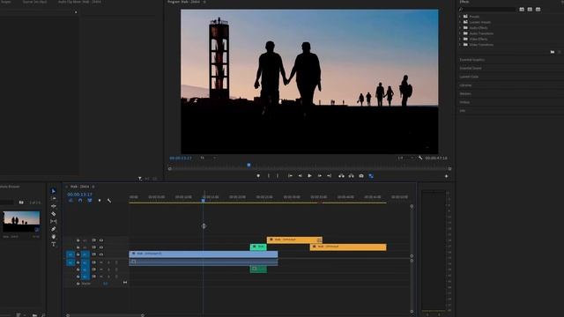Open Libraries panel
Screen dimensions: 564x317
tap(465, 85)
